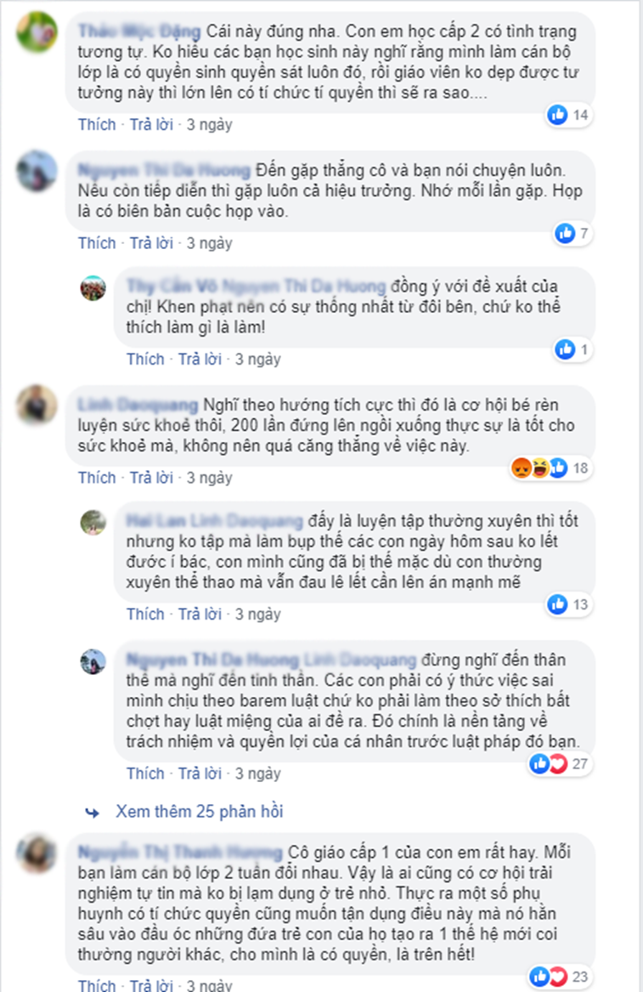The height and width of the screenshot is (992, 643).
Task: Click the like icon with 1 reaction
Action: tap(565, 349)
